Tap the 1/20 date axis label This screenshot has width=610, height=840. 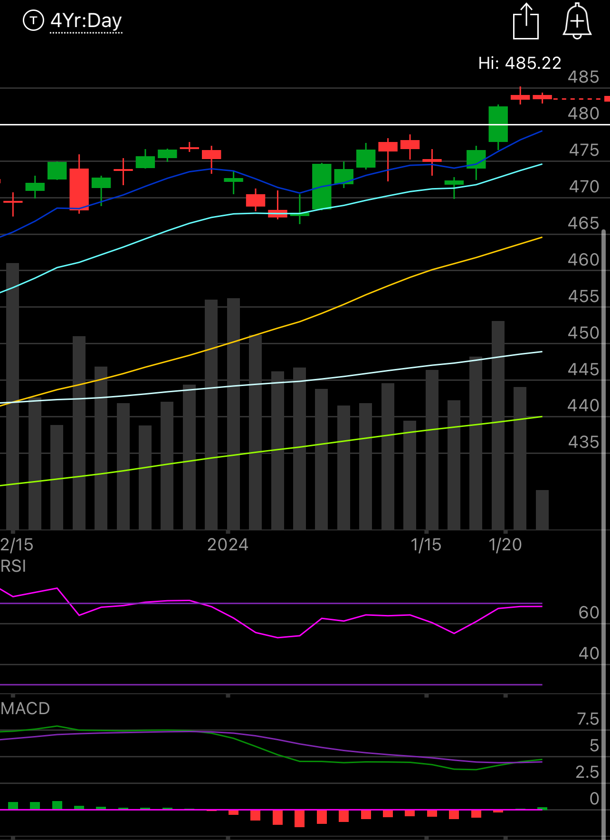tap(505, 544)
